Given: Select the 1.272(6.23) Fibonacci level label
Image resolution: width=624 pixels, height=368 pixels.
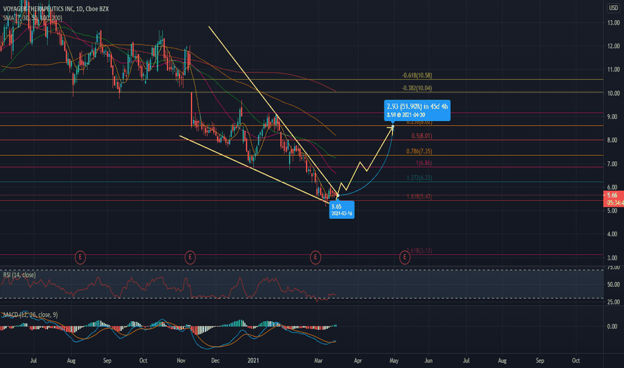Looking at the screenshot, I should coord(419,178).
